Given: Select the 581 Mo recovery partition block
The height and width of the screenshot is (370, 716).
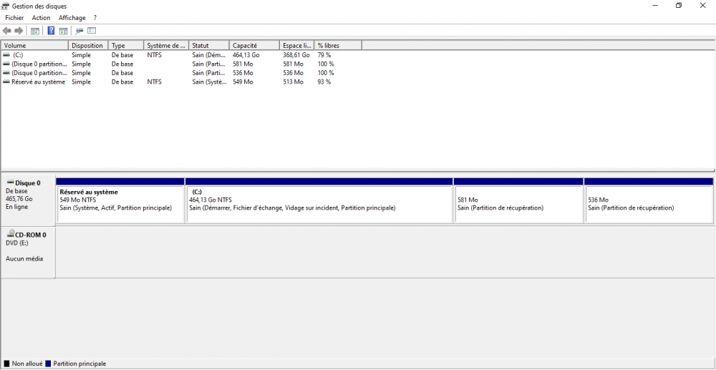Looking at the screenshot, I should 518,205.
